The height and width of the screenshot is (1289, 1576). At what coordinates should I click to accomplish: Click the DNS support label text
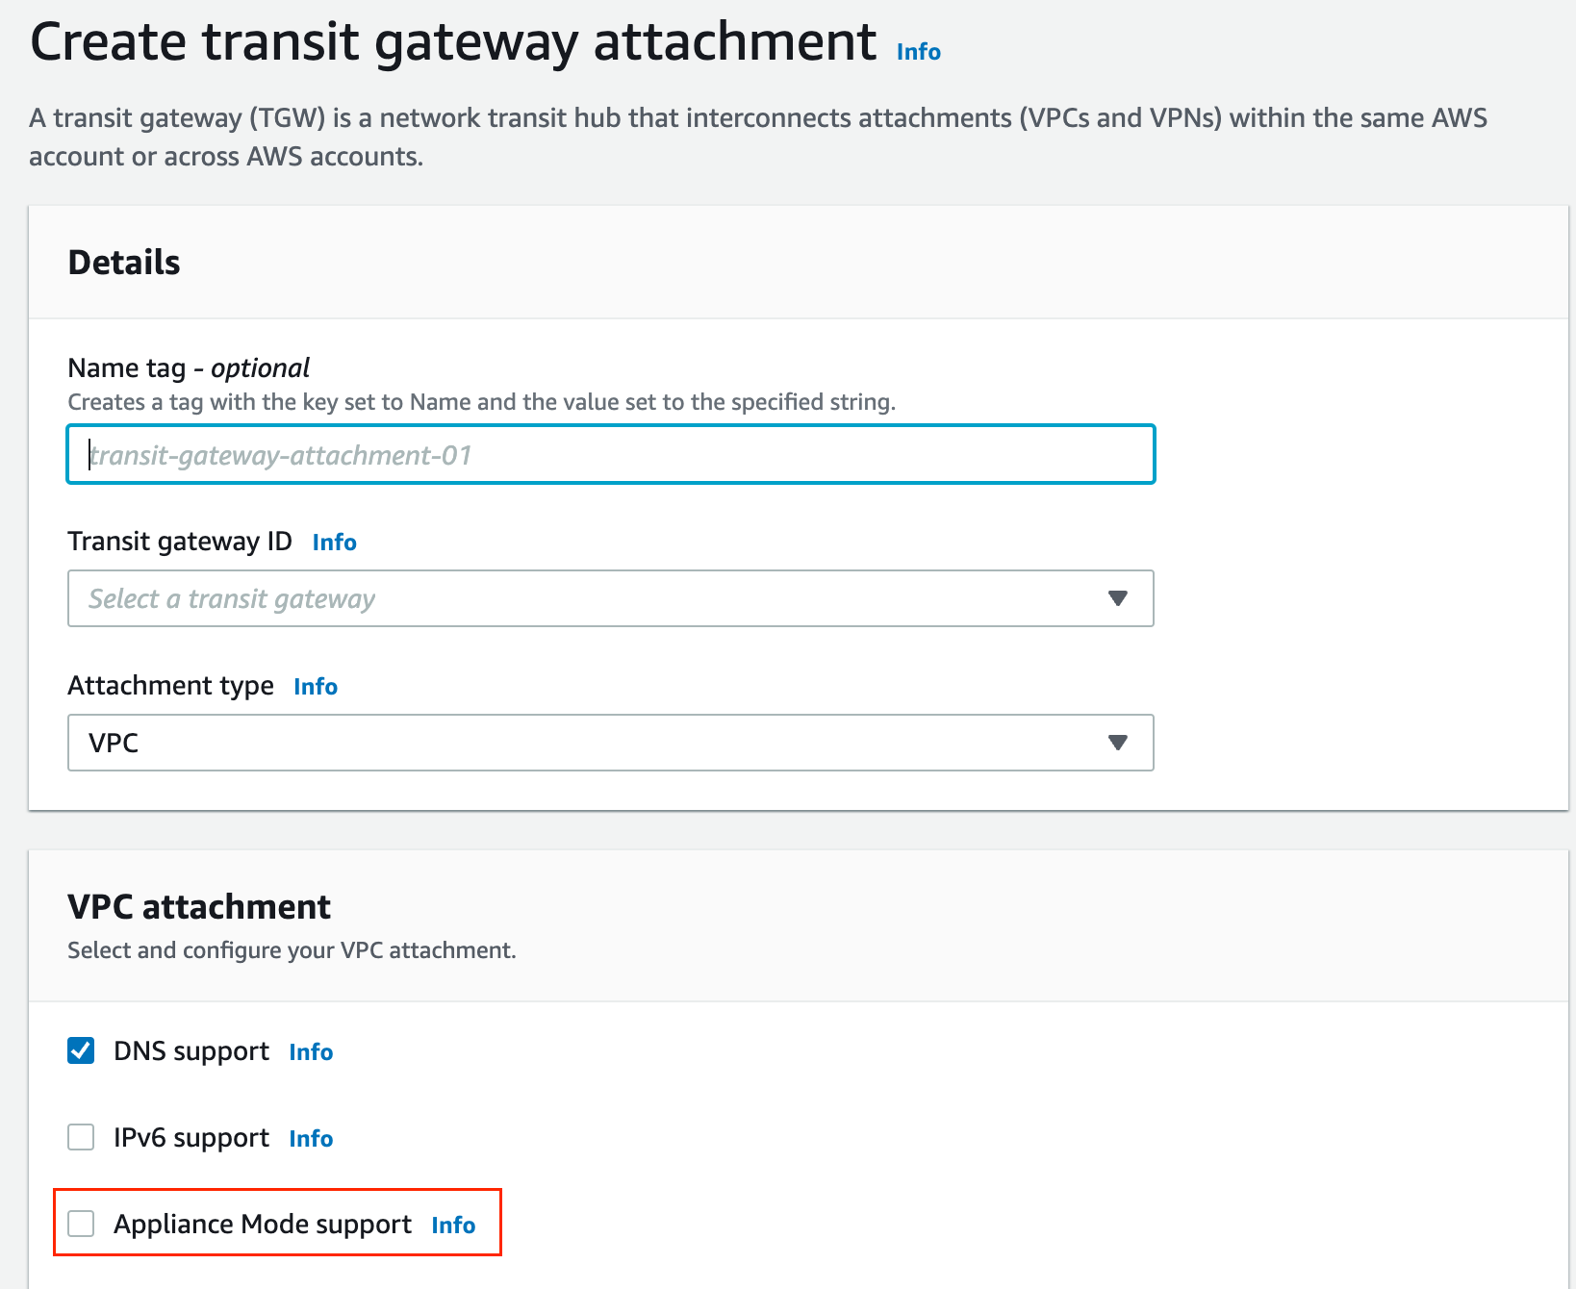click(190, 1050)
